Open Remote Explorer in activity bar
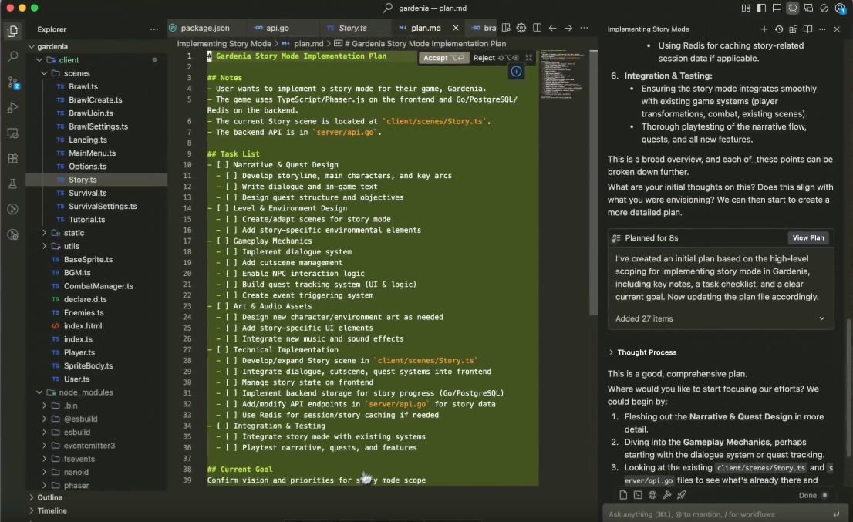853x522 pixels. pyautogui.click(x=12, y=133)
